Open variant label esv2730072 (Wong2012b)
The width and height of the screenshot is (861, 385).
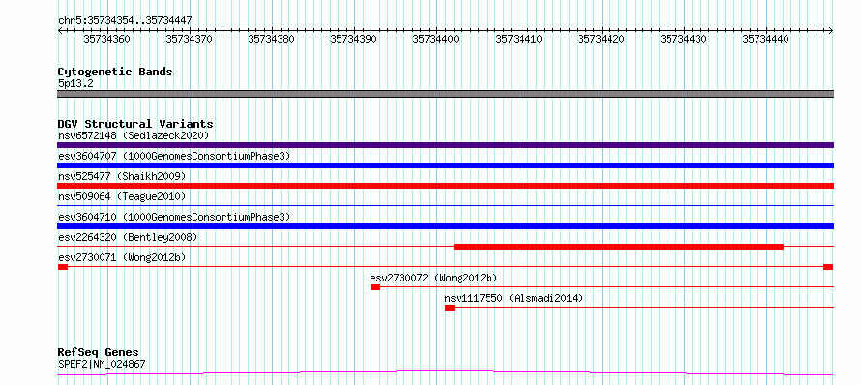433,278
